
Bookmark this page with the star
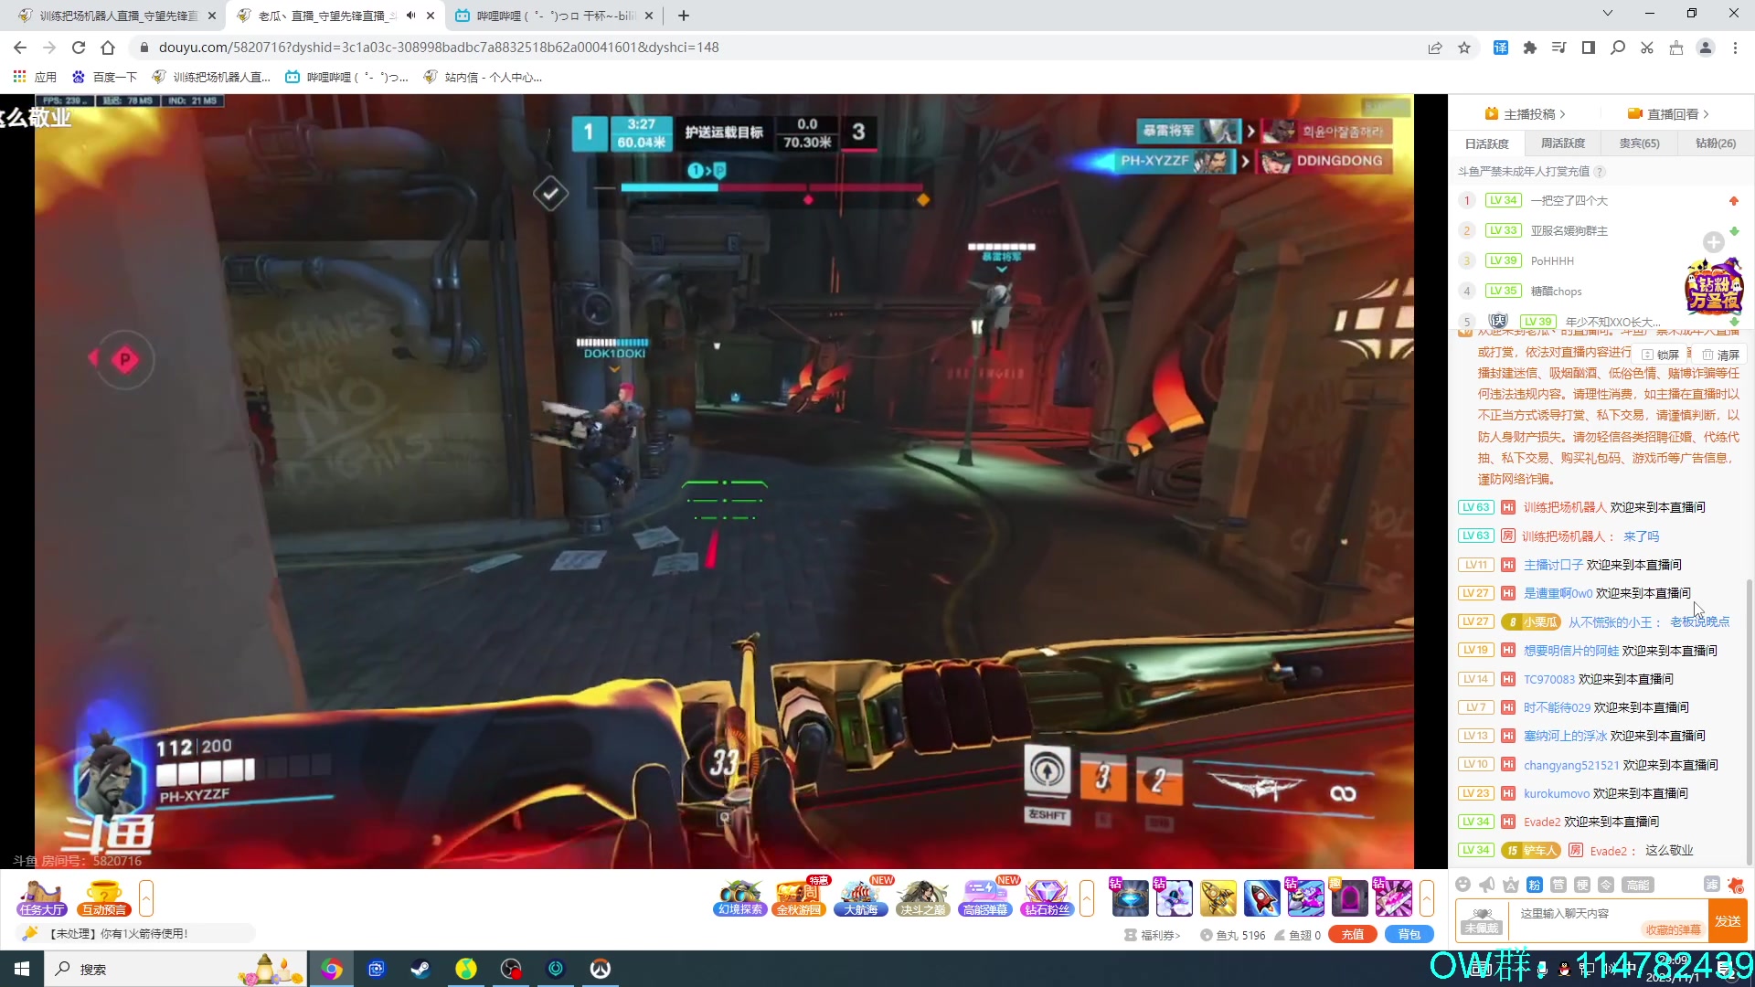[x=1464, y=48]
